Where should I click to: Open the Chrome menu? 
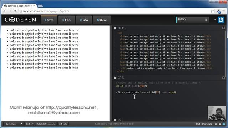click(224, 11)
